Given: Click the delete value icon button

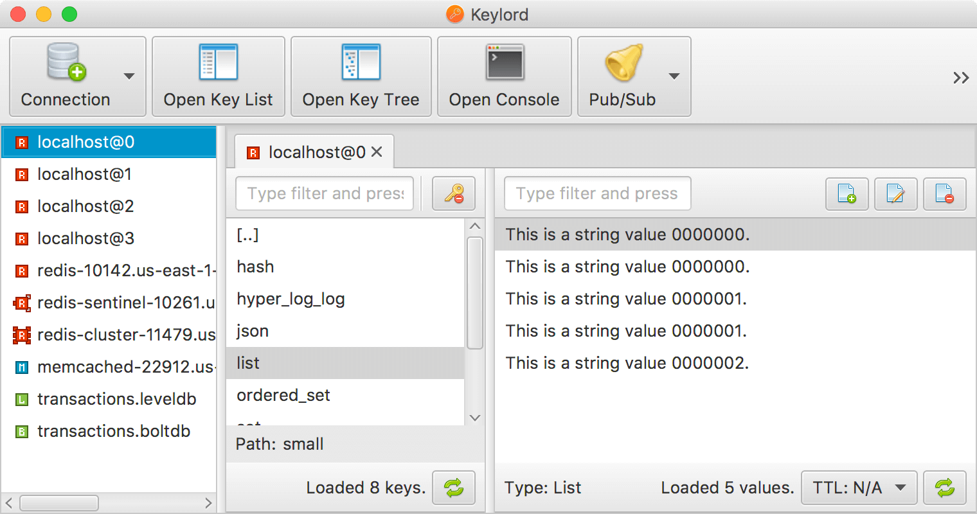Looking at the screenshot, I should (x=945, y=193).
